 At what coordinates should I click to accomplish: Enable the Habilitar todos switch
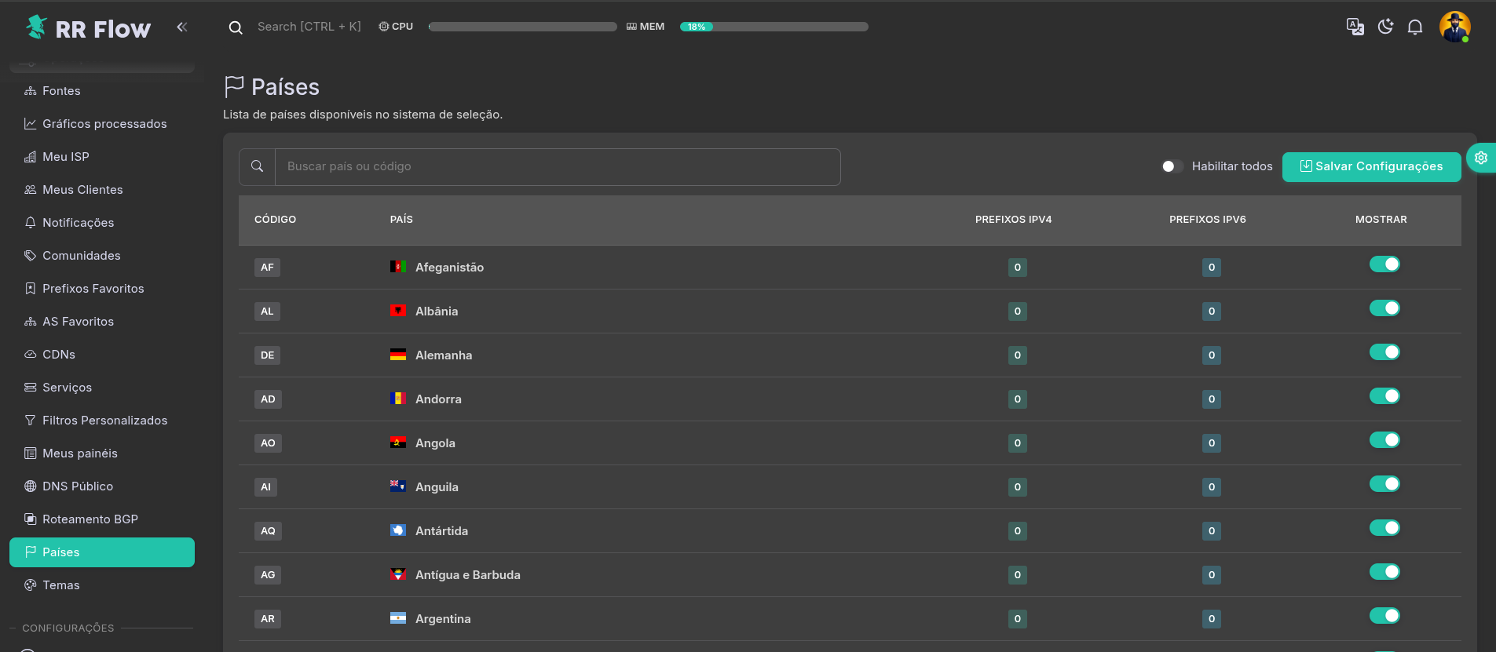tap(1172, 166)
